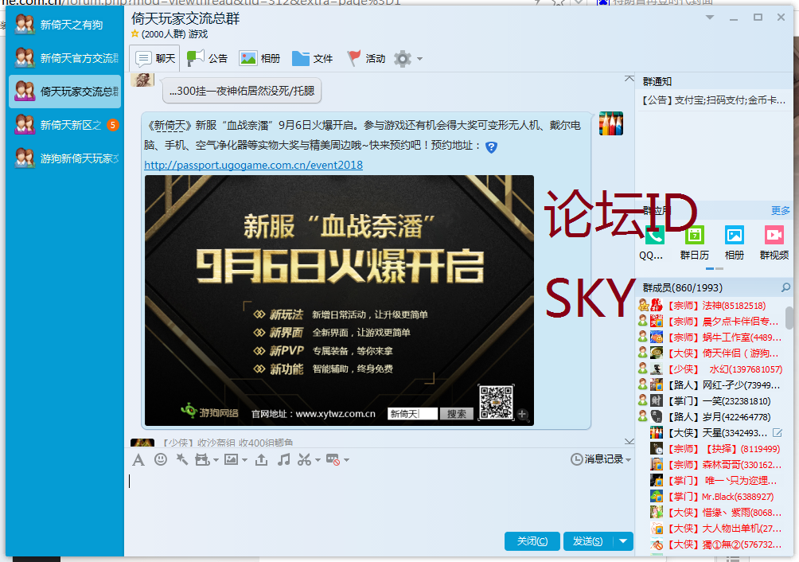Screen dimensions: 799x562
Task: Select member 一笑(232381810)
Action: (711, 401)
